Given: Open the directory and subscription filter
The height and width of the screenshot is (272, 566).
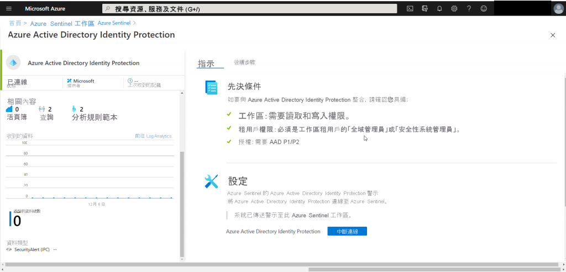Looking at the screenshot, I should click(424, 9).
